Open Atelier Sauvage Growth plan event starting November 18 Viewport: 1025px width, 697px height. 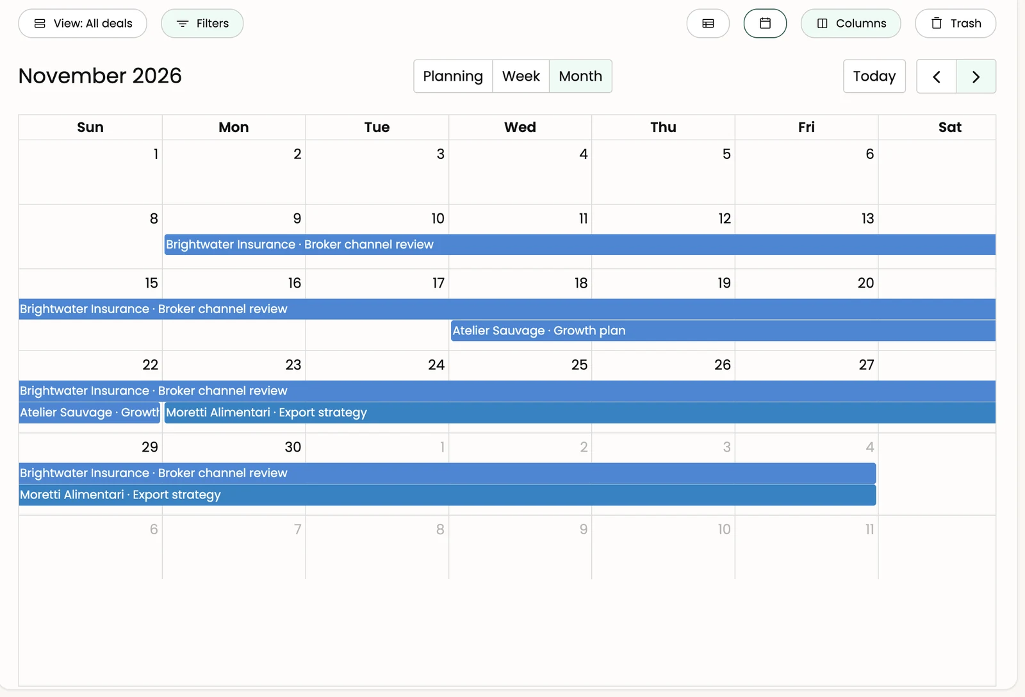click(x=723, y=331)
